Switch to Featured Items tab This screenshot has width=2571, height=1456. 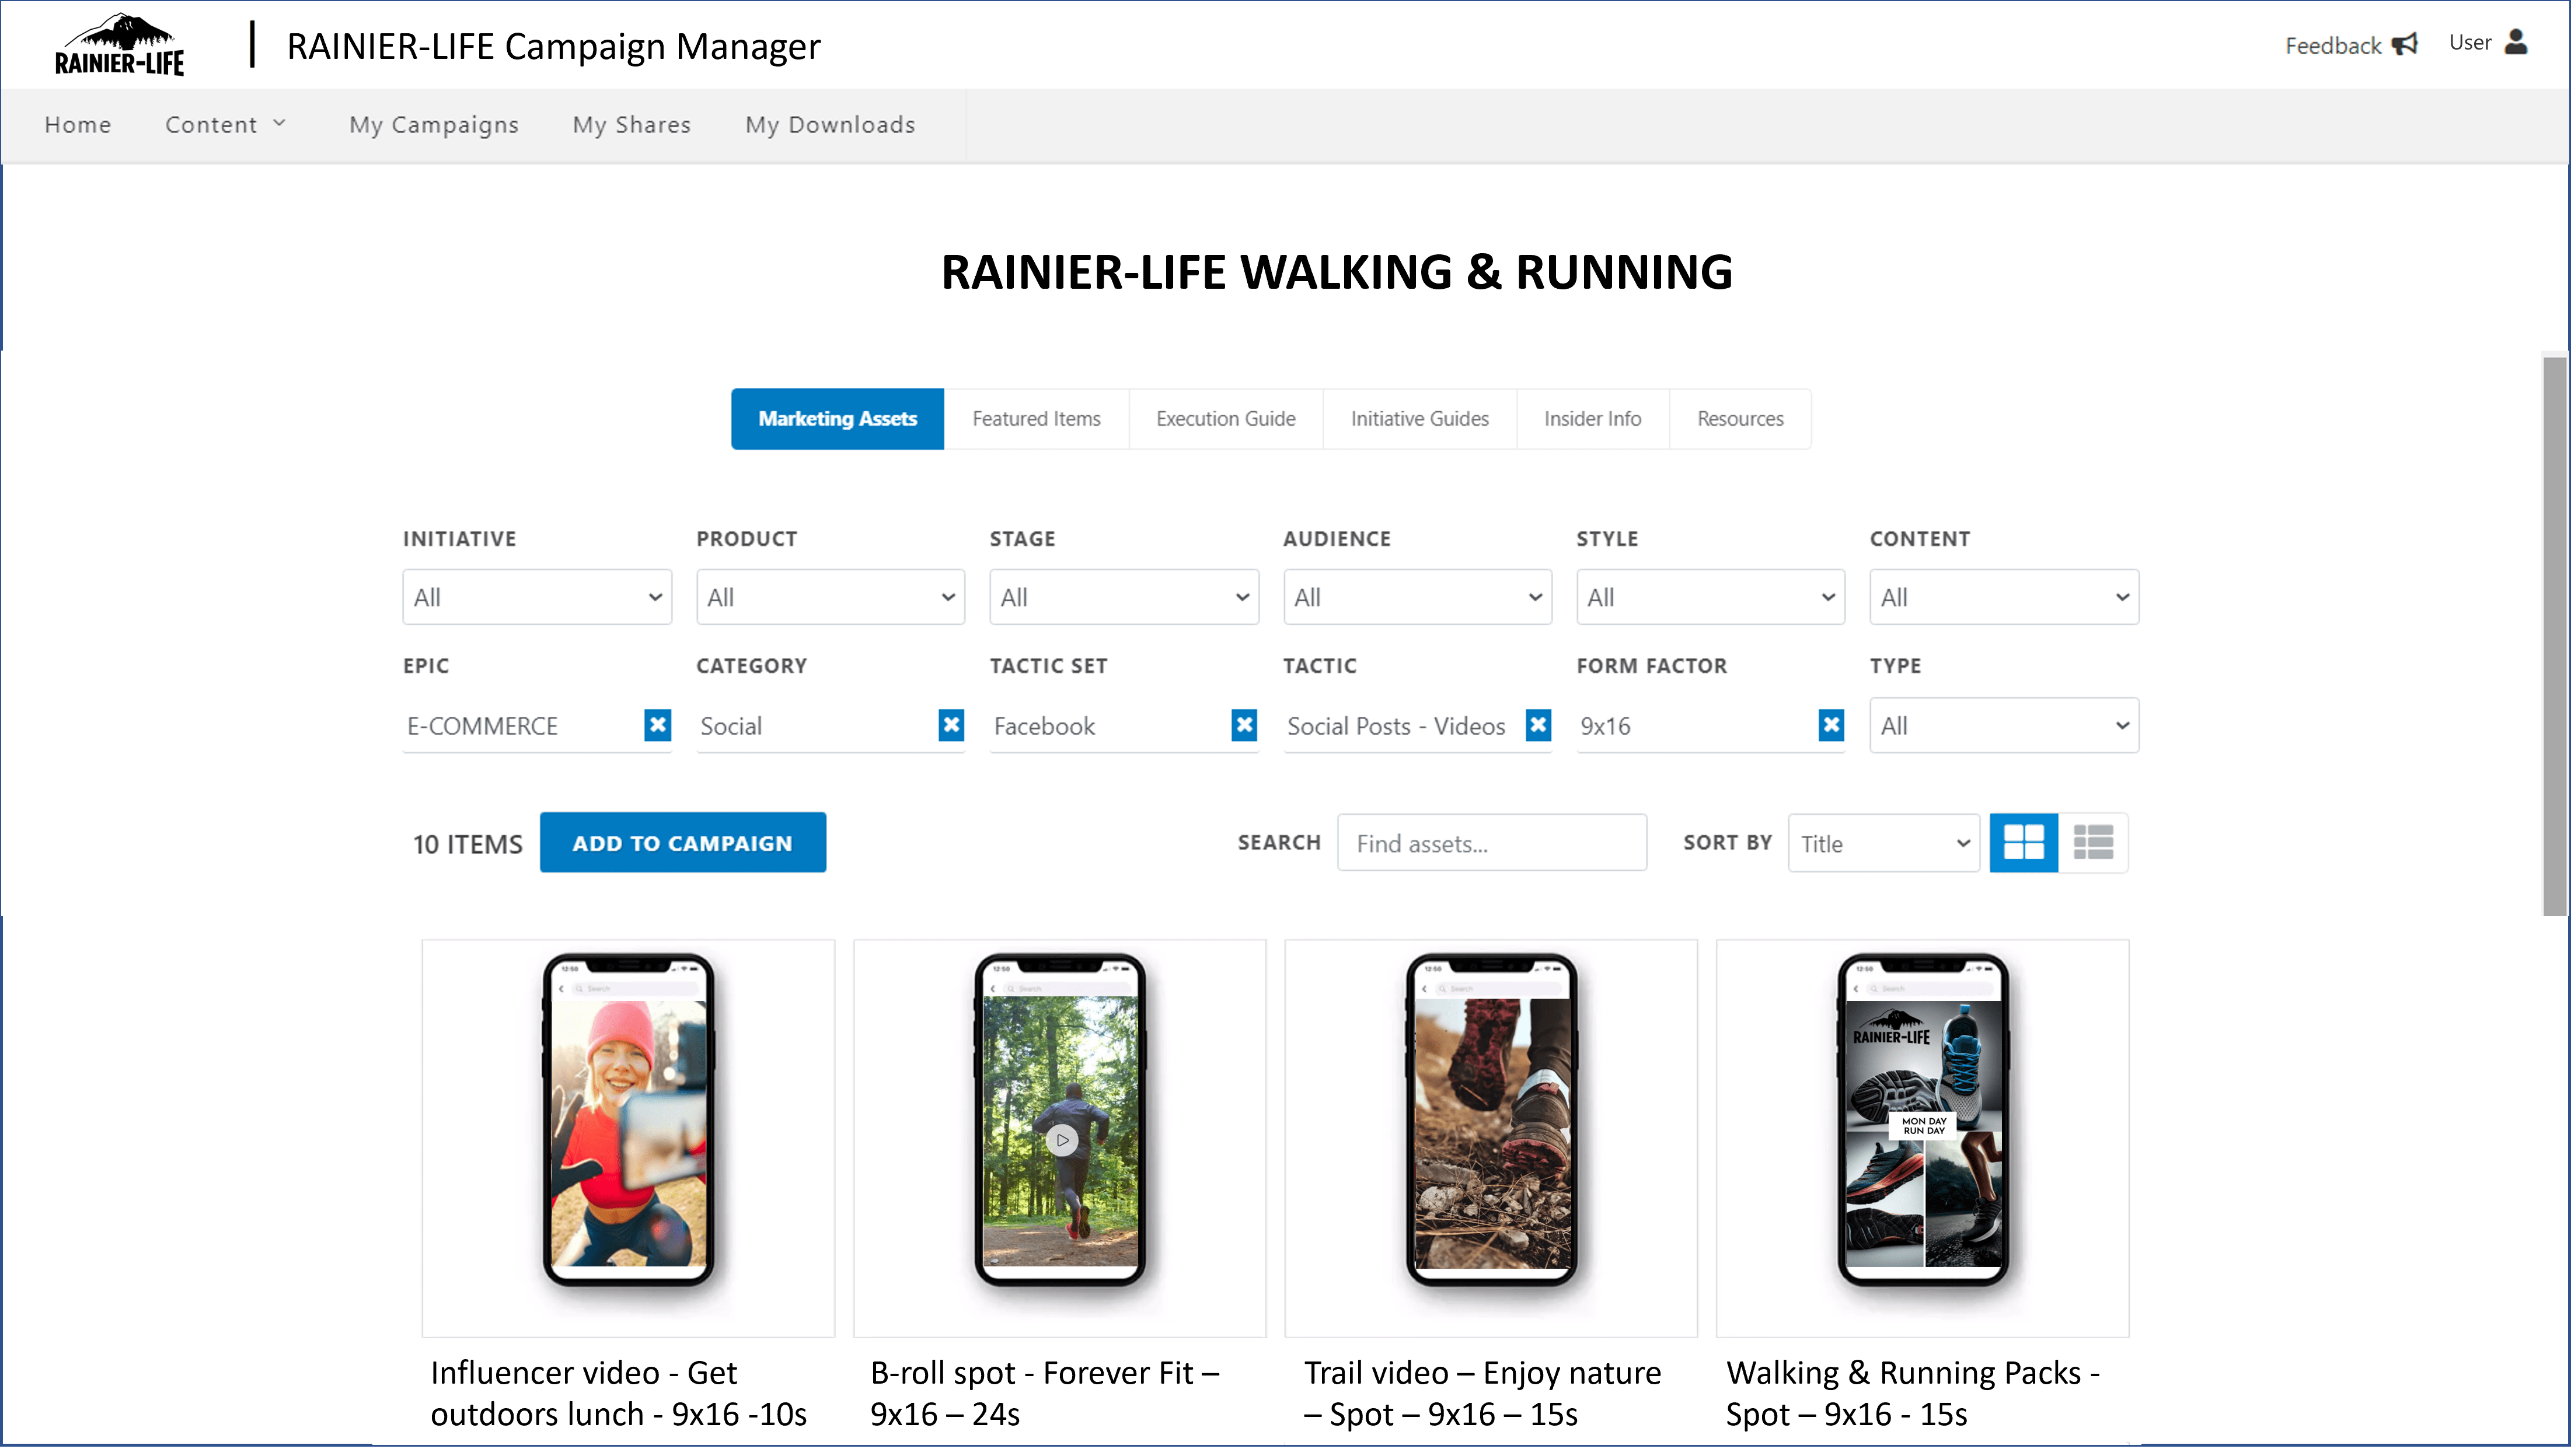click(1037, 419)
